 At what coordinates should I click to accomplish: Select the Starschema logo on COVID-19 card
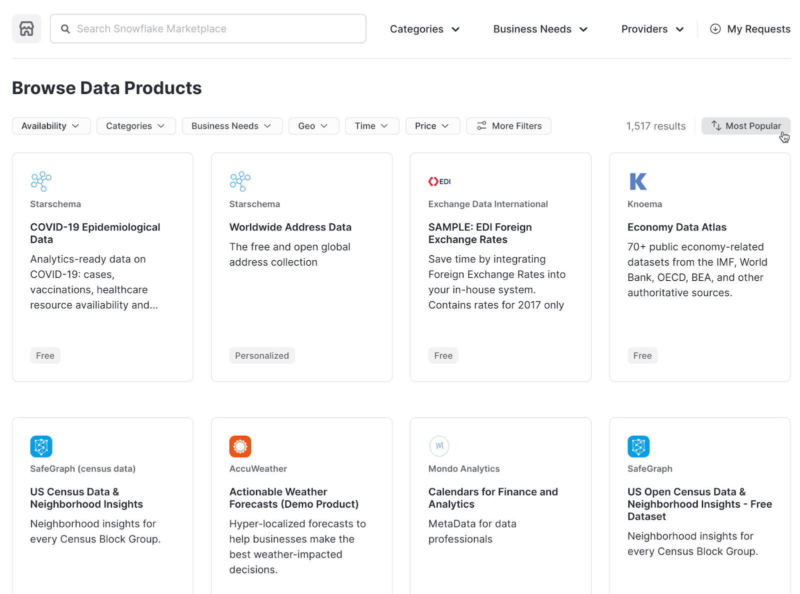click(x=41, y=181)
